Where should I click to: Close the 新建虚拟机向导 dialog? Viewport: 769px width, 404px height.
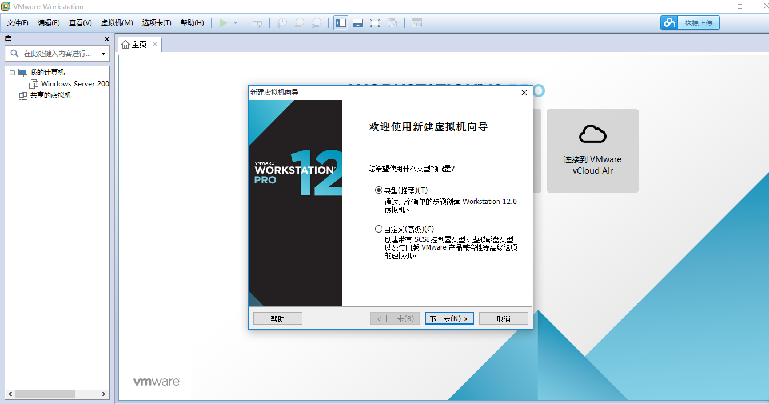524,93
